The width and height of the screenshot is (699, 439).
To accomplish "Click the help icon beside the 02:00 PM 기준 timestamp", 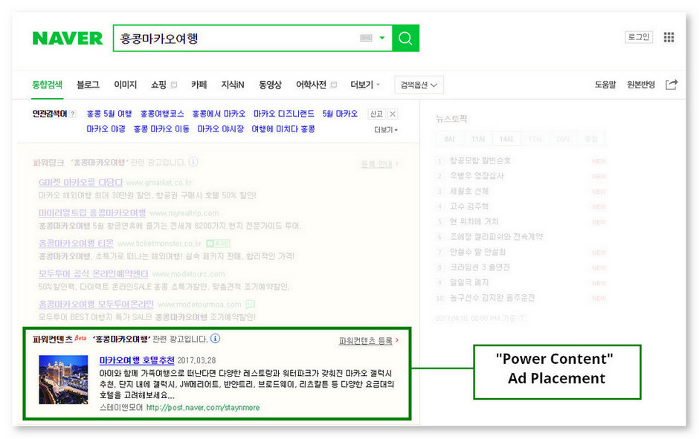I will (522, 318).
